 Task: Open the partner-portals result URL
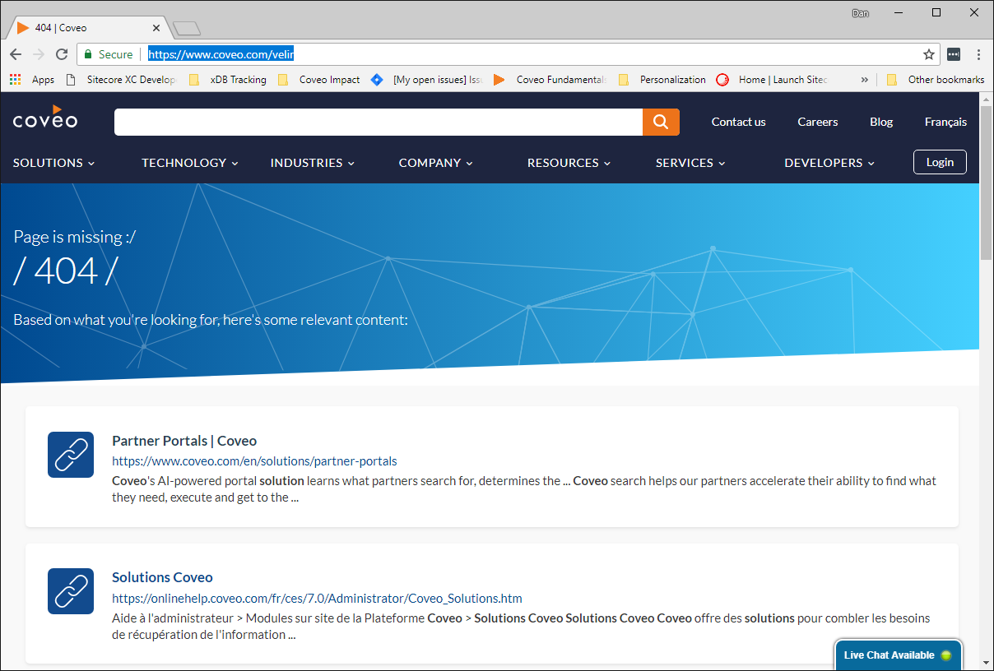click(x=254, y=461)
